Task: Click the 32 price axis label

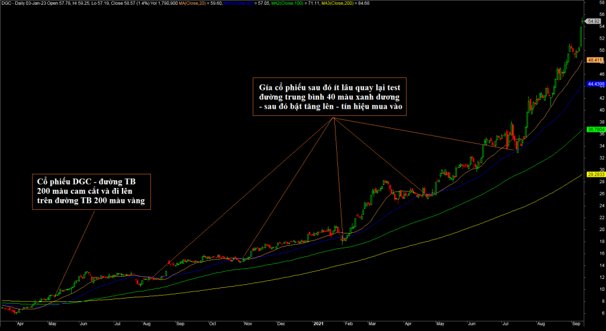Action: (602, 158)
